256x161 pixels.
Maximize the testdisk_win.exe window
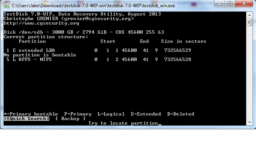click(230, 3)
